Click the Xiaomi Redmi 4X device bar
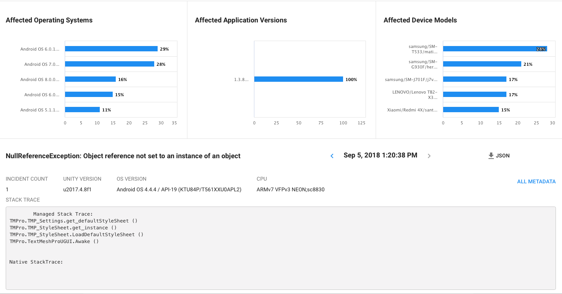 [471, 110]
